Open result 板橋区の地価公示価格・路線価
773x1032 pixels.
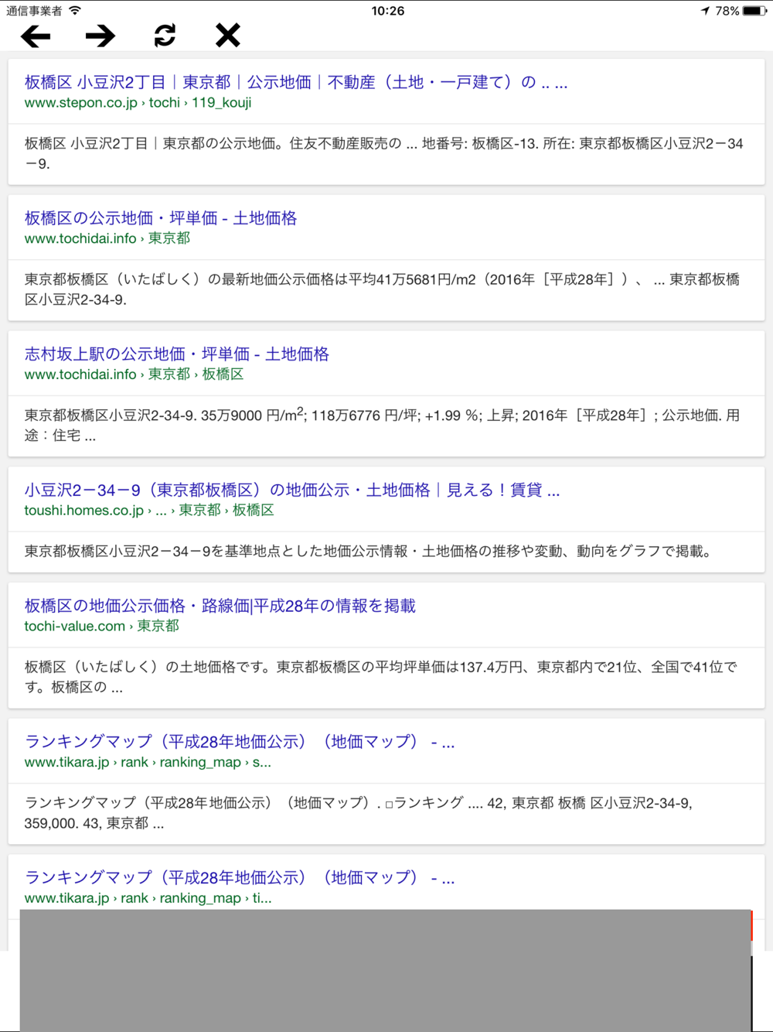coord(220,606)
